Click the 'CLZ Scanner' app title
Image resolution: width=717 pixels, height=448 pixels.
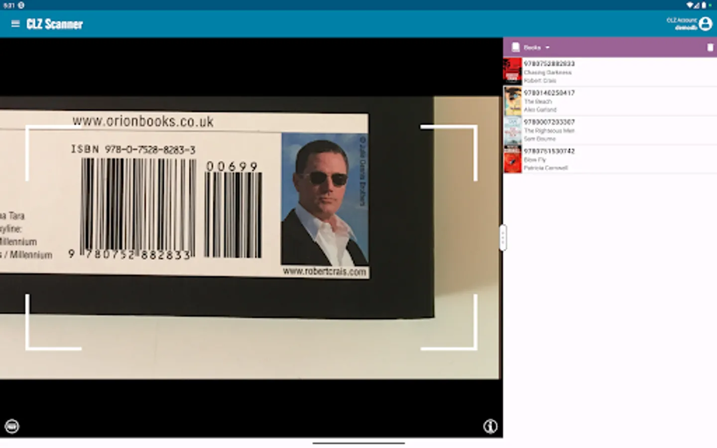55,24
